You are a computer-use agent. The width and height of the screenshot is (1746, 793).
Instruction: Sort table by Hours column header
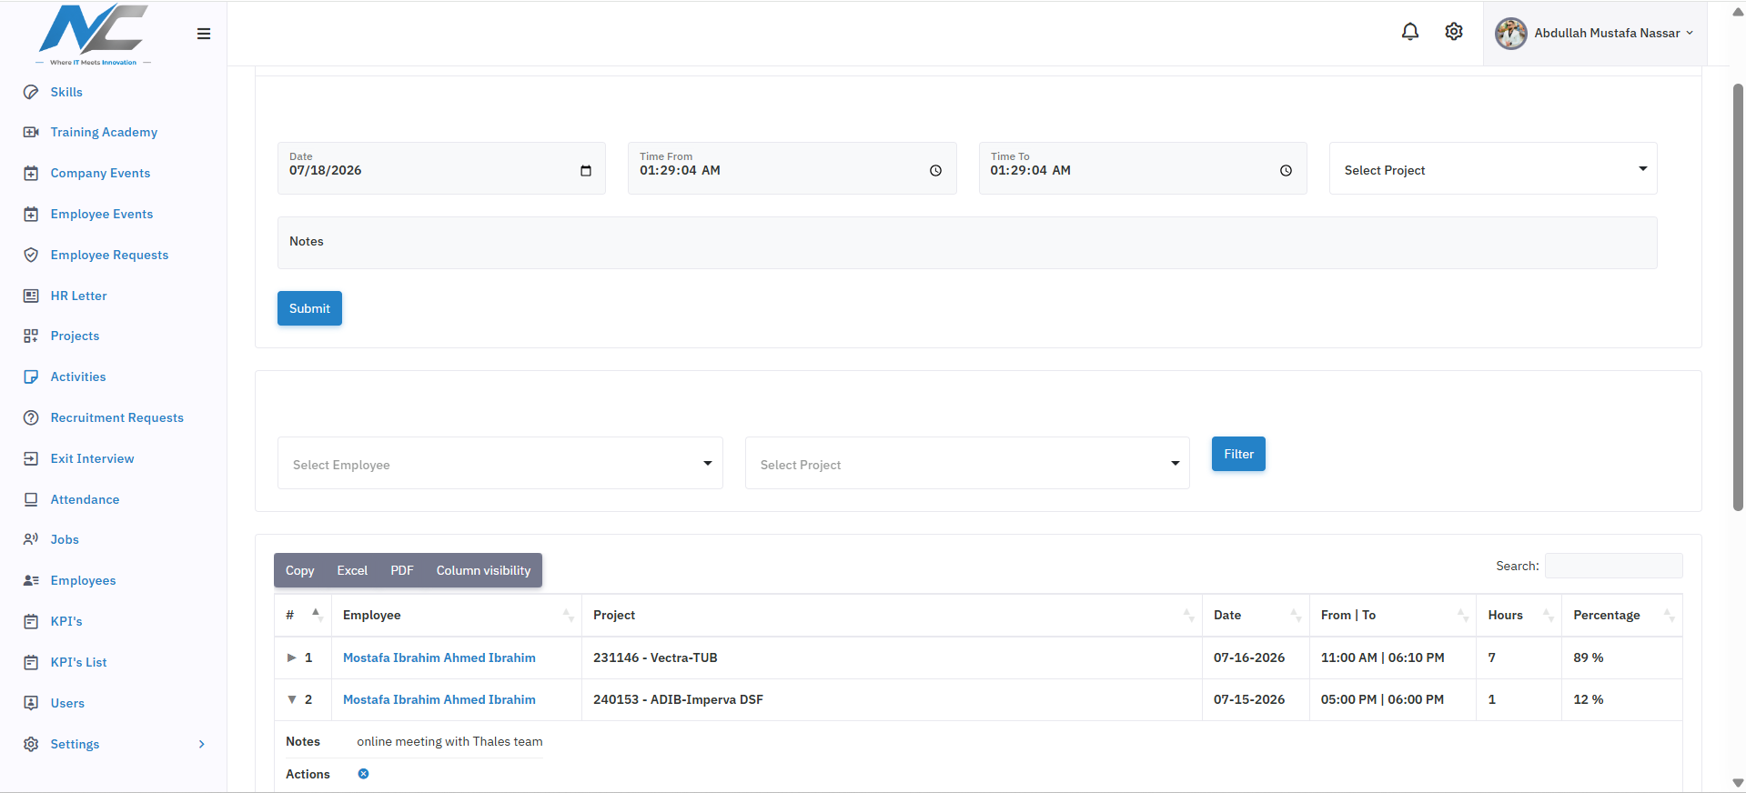(x=1519, y=615)
